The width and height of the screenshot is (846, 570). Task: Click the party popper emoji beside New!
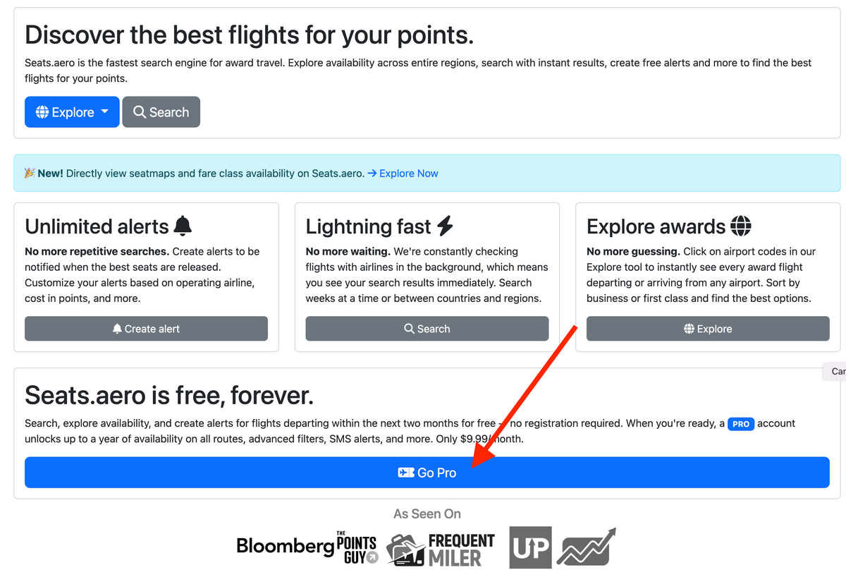[30, 173]
